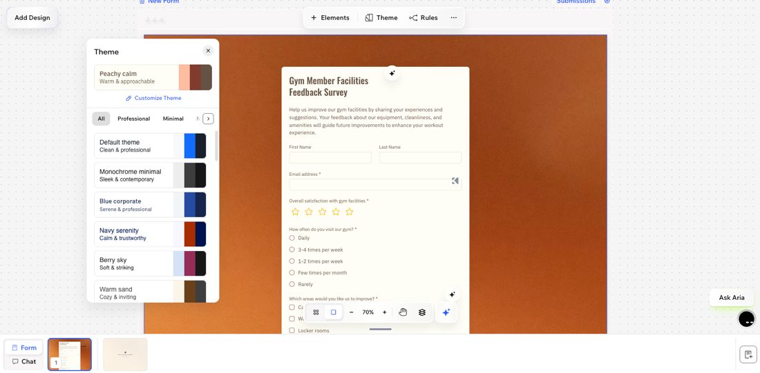760x373 pixels.
Task: Zoom in with the plus button
Action: (x=384, y=312)
